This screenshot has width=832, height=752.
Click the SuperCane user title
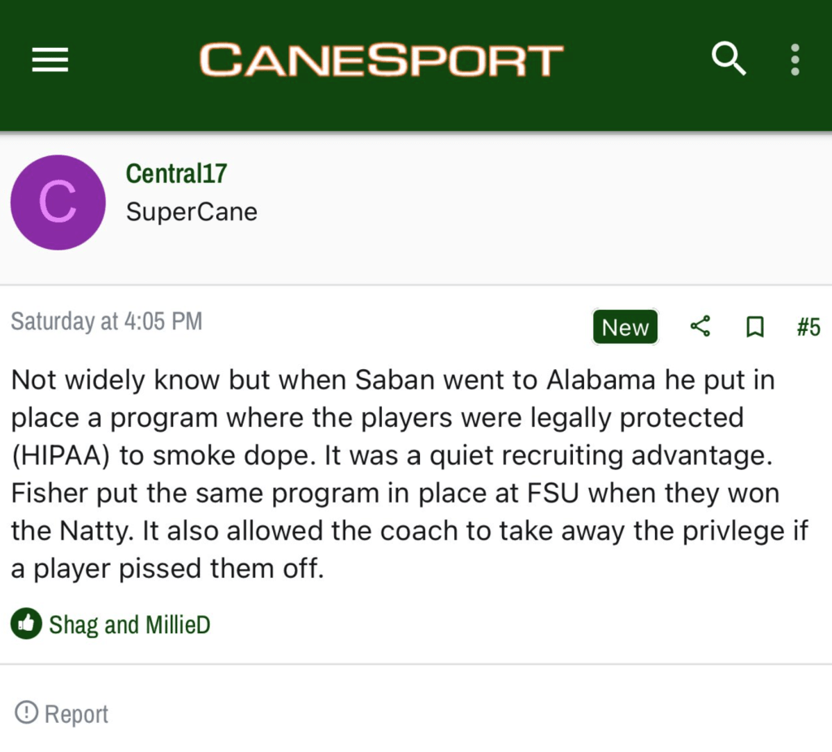click(192, 212)
